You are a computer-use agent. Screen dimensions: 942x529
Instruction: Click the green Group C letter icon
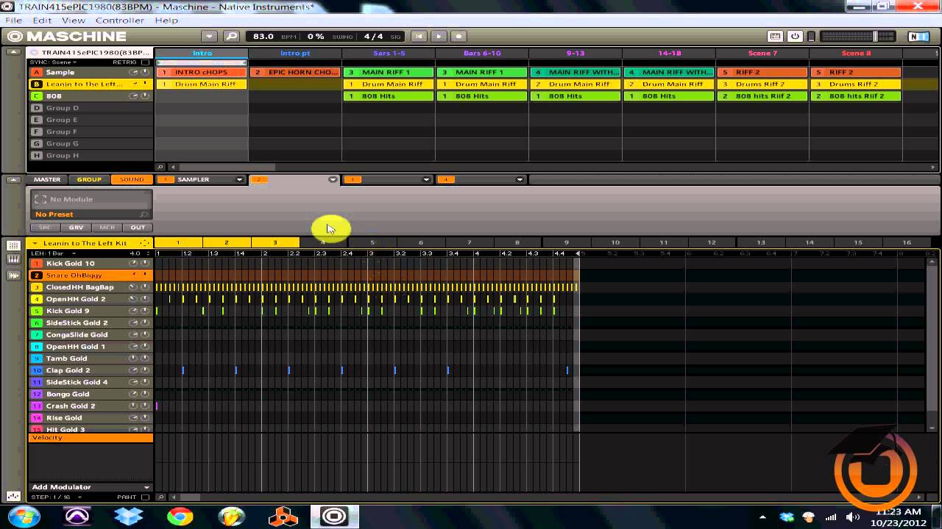tap(36, 96)
